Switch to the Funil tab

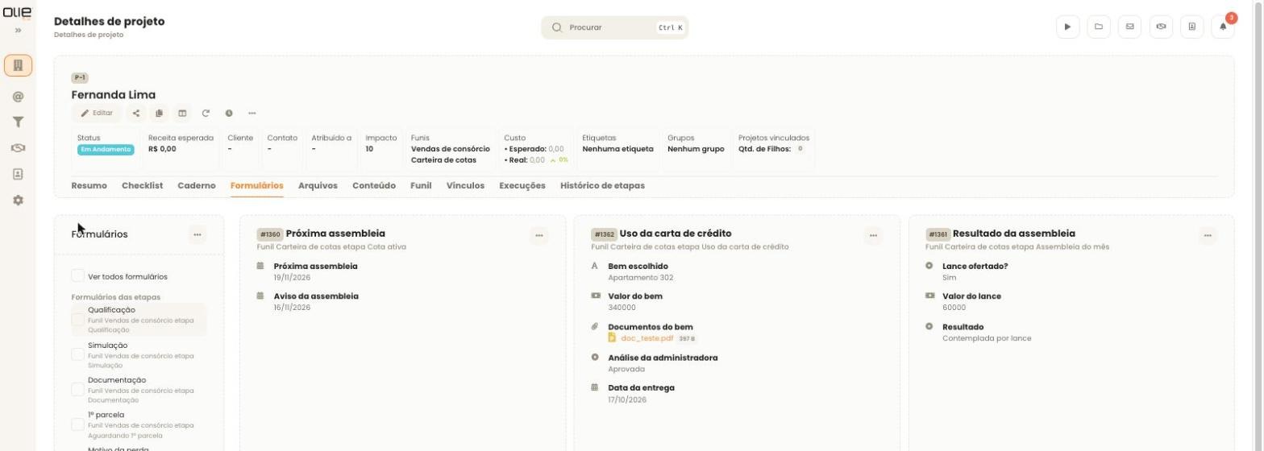click(421, 186)
